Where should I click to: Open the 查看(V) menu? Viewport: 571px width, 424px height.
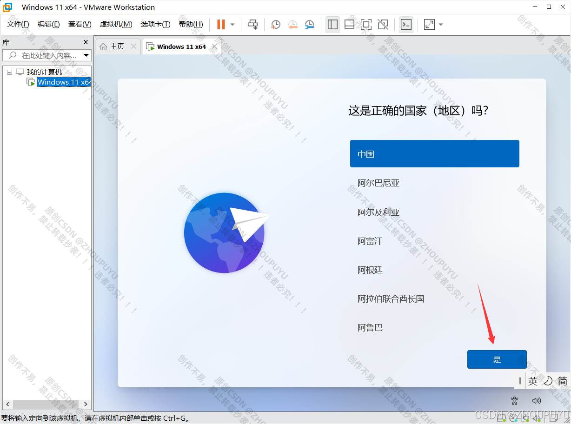click(x=80, y=24)
